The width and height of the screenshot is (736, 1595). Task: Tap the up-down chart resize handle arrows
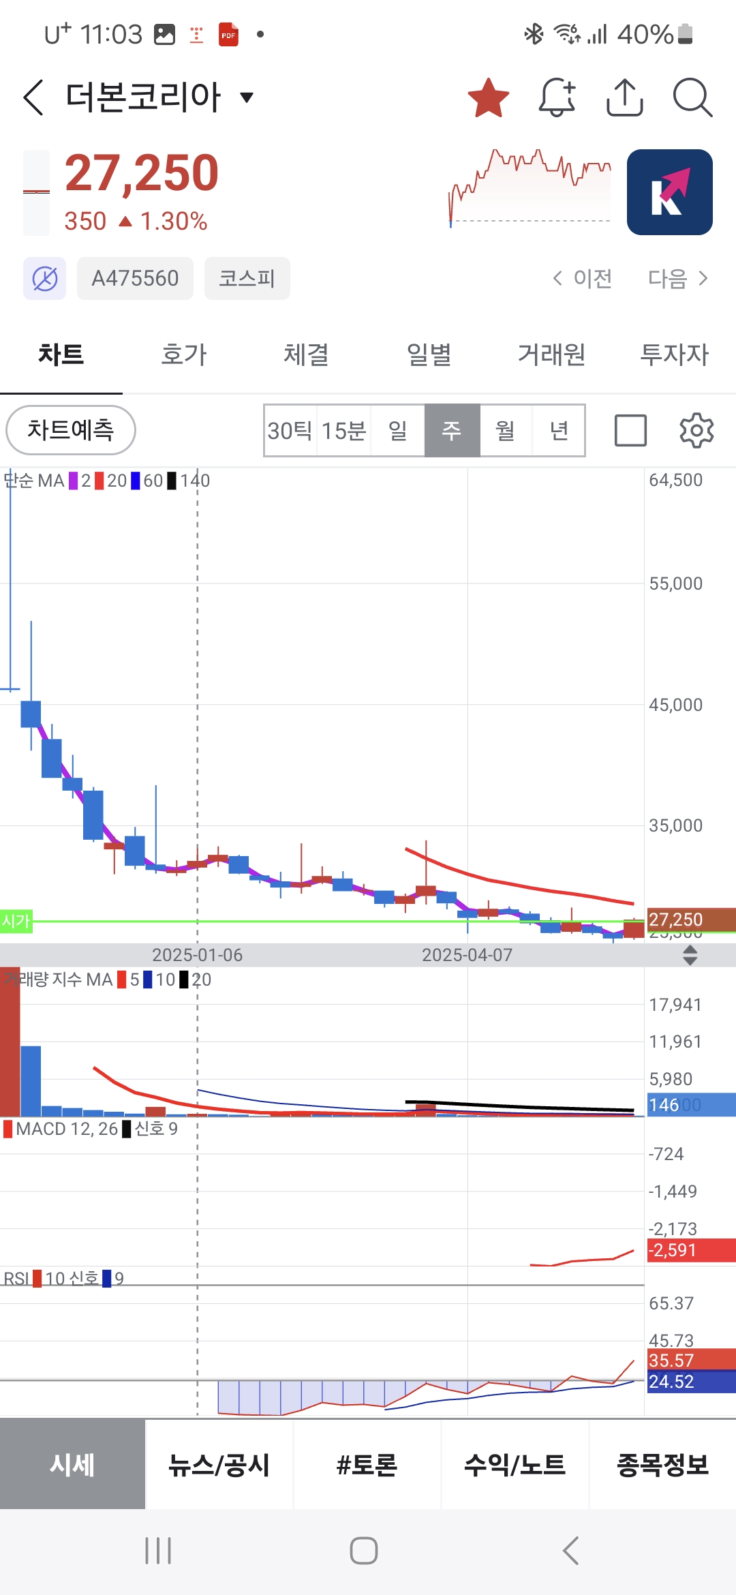pos(690,955)
